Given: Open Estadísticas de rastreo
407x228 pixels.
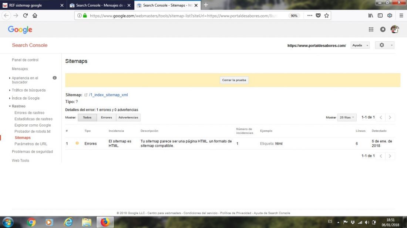Looking at the screenshot, I should coord(33,119).
